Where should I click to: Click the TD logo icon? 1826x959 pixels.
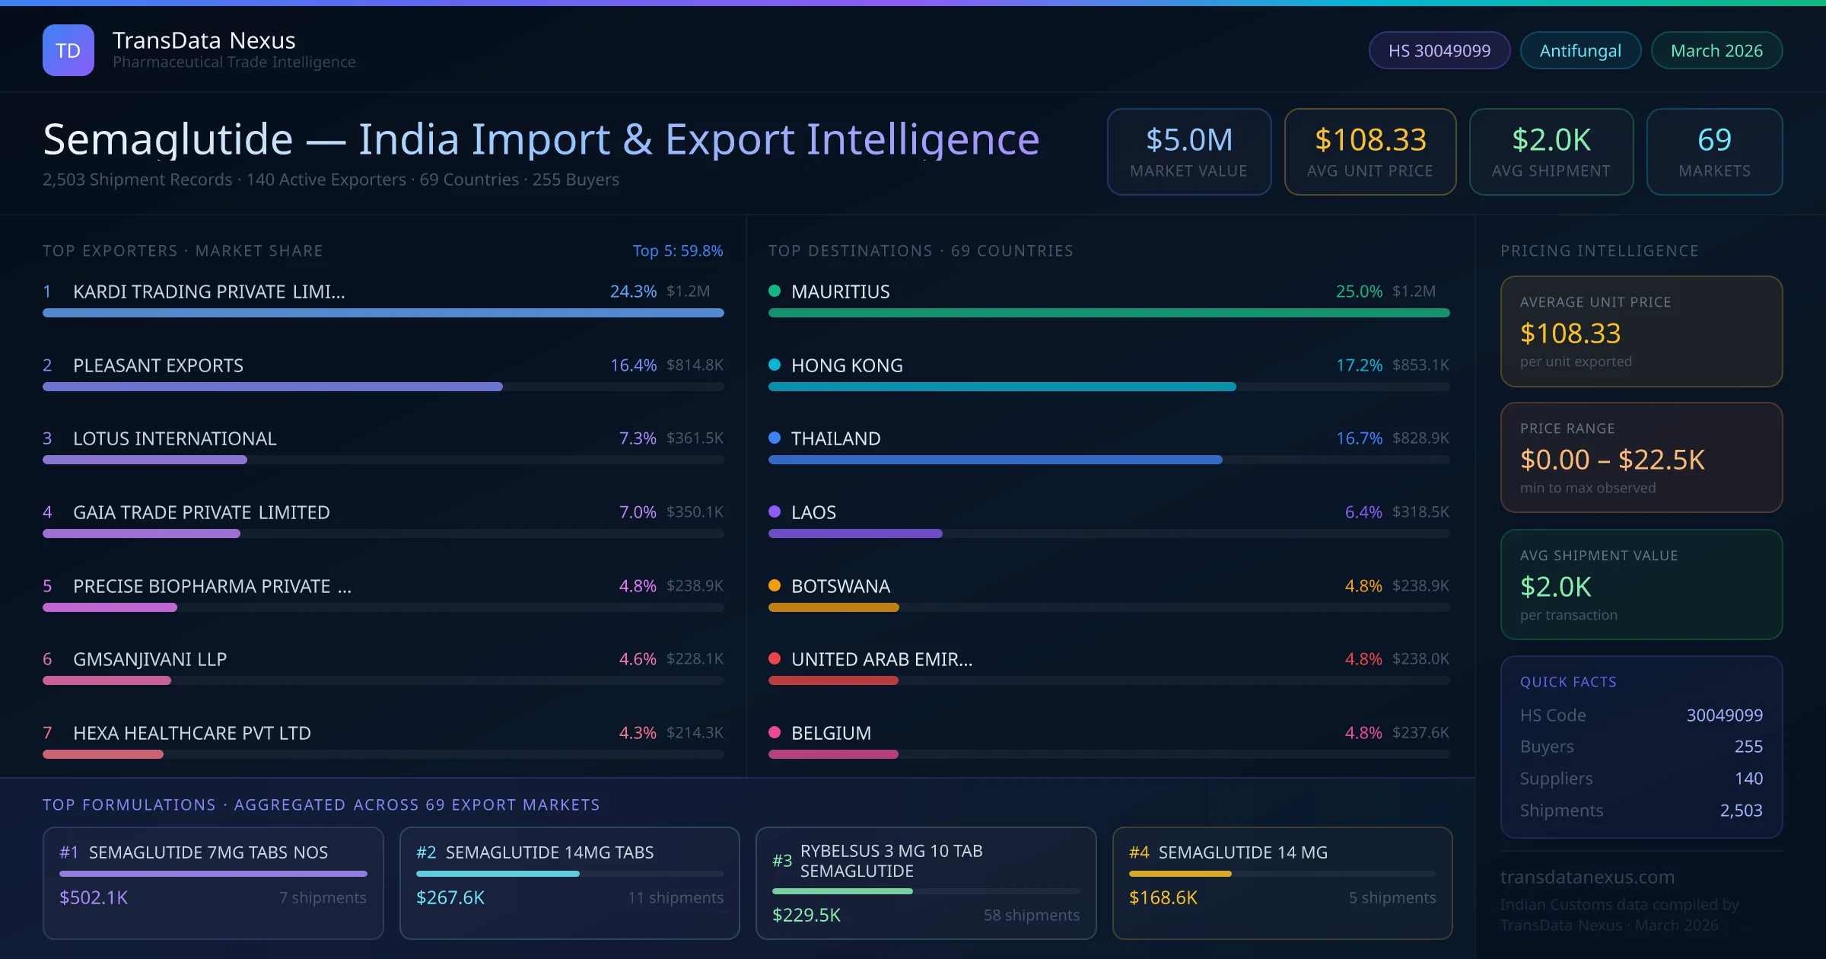pos(68,50)
